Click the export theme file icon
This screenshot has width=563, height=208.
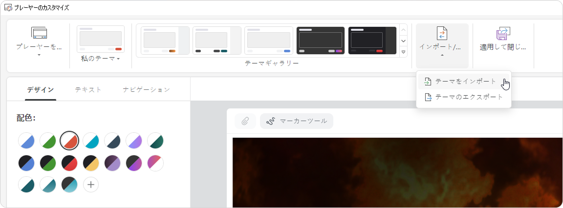[428, 97]
